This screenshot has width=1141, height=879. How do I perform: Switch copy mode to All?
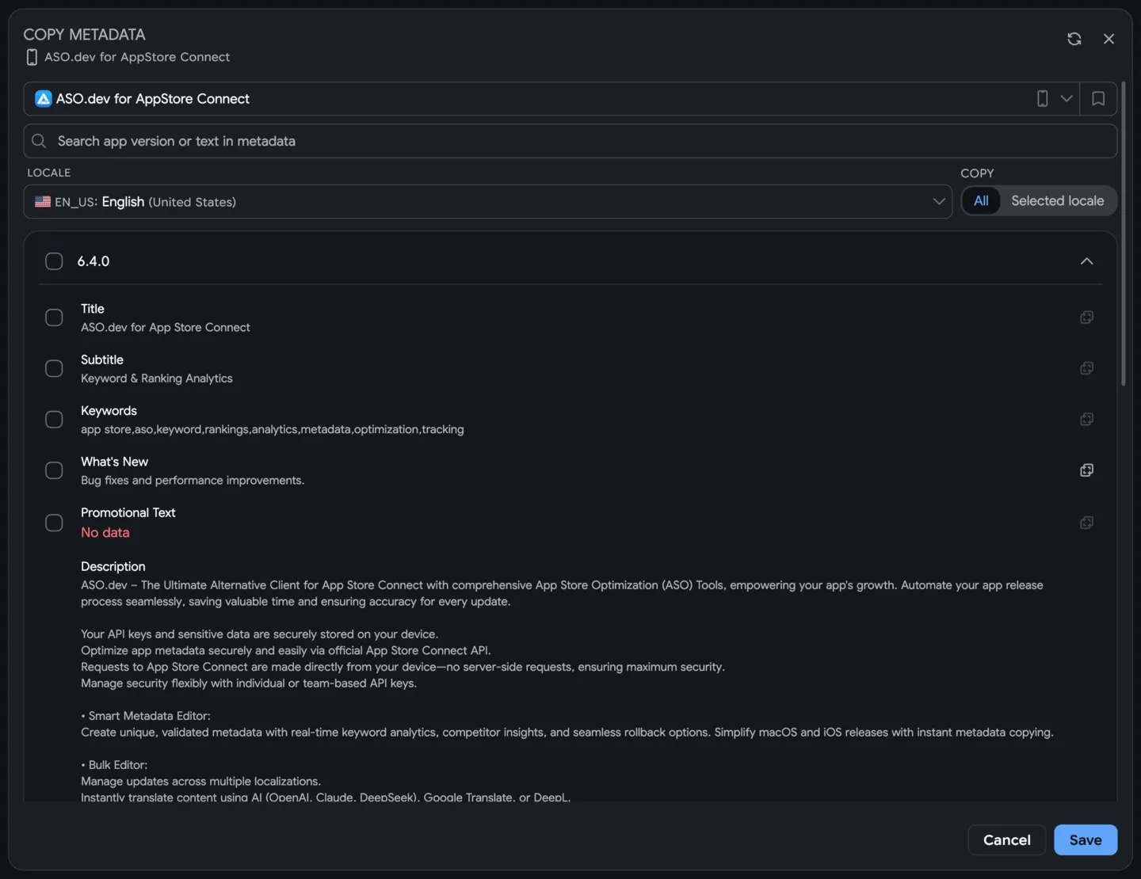pyautogui.click(x=981, y=201)
